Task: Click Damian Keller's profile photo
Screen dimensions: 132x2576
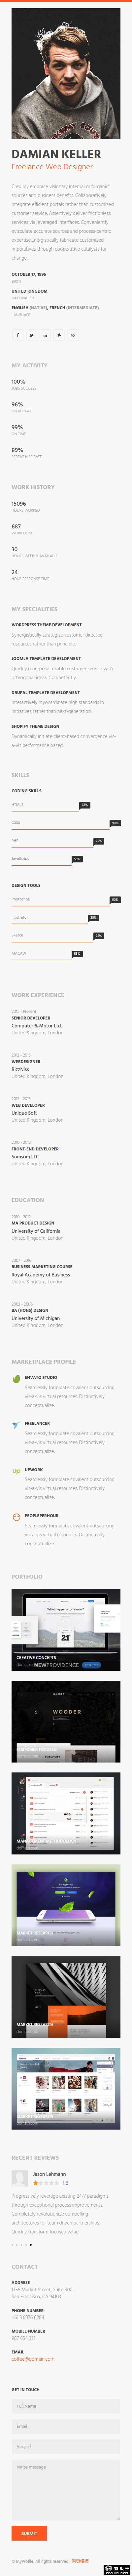Action: point(66,70)
